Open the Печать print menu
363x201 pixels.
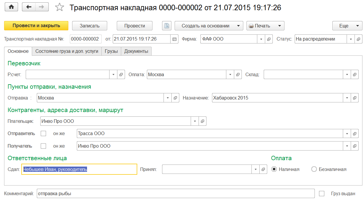[x=265, y=26]
